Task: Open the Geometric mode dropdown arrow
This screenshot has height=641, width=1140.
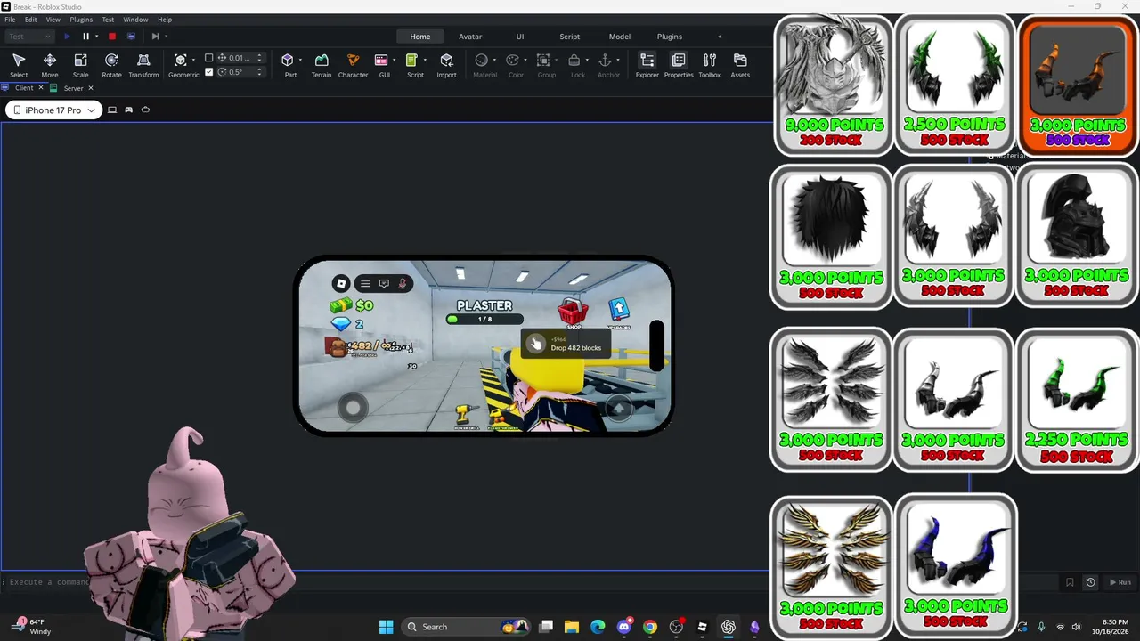Action: point(194,61)
